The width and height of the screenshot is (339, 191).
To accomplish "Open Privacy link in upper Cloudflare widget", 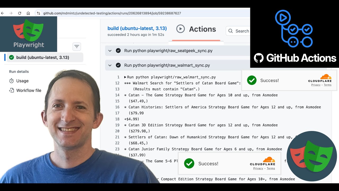I will coord(316,85).
